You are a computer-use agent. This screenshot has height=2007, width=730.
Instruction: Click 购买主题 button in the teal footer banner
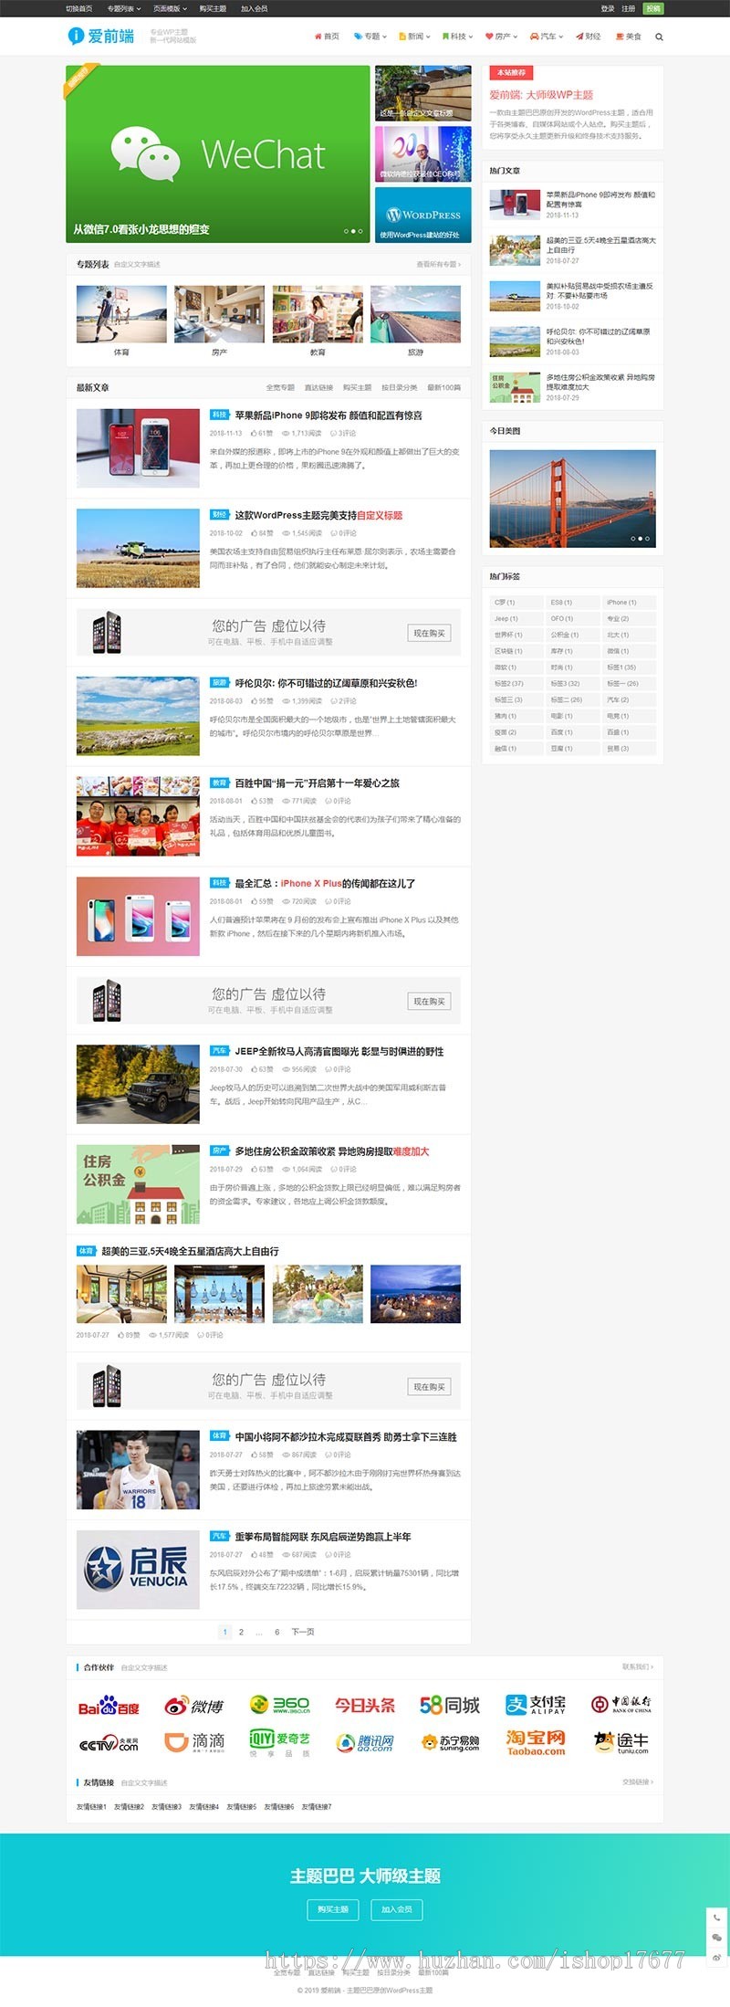coord(333,1909)
